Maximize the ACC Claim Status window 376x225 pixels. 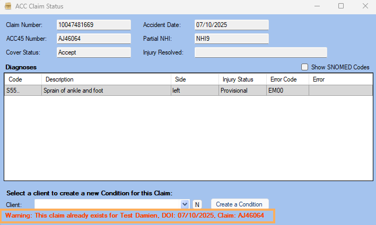341,6
